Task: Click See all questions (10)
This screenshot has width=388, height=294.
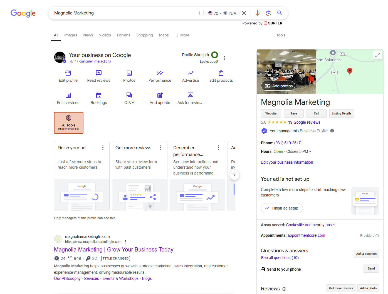Action: [280, 258]
